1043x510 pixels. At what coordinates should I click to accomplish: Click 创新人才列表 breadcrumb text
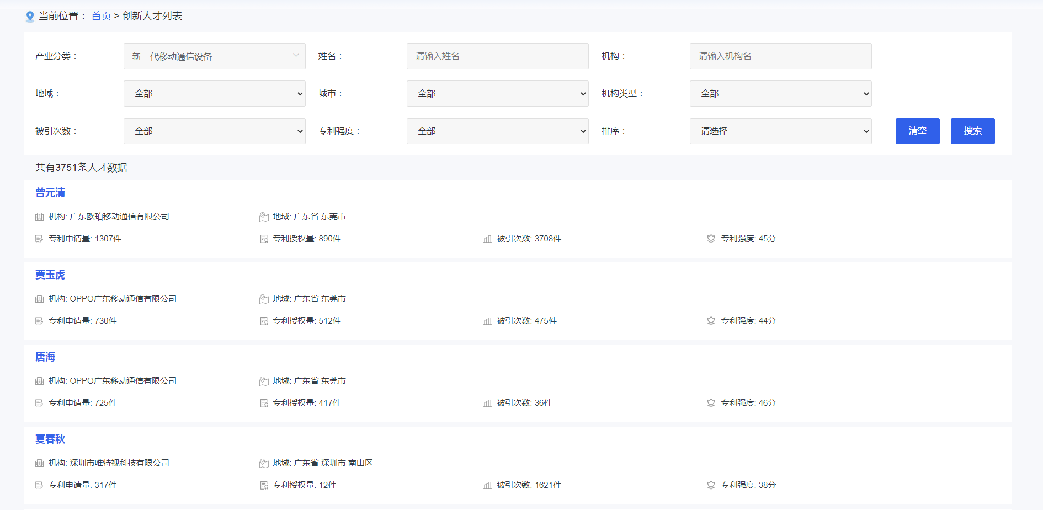152,16
